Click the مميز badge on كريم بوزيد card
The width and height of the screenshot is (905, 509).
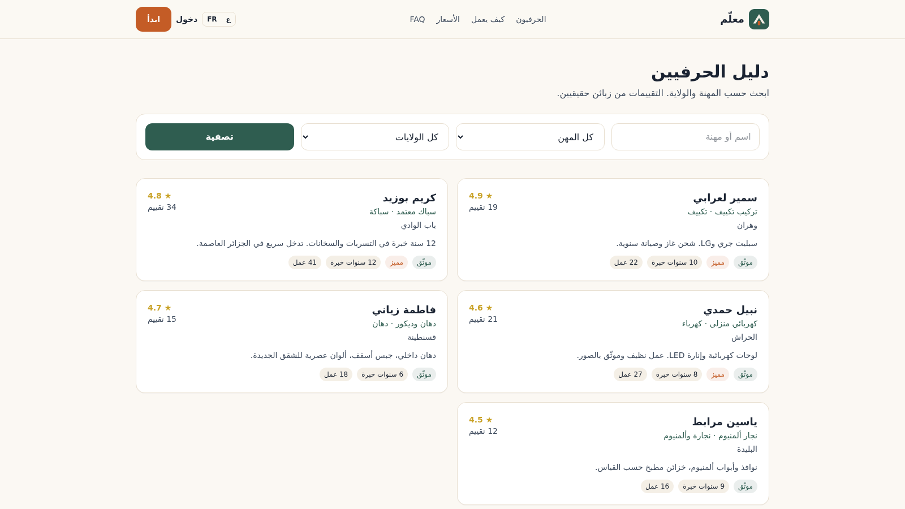[397, 262]
